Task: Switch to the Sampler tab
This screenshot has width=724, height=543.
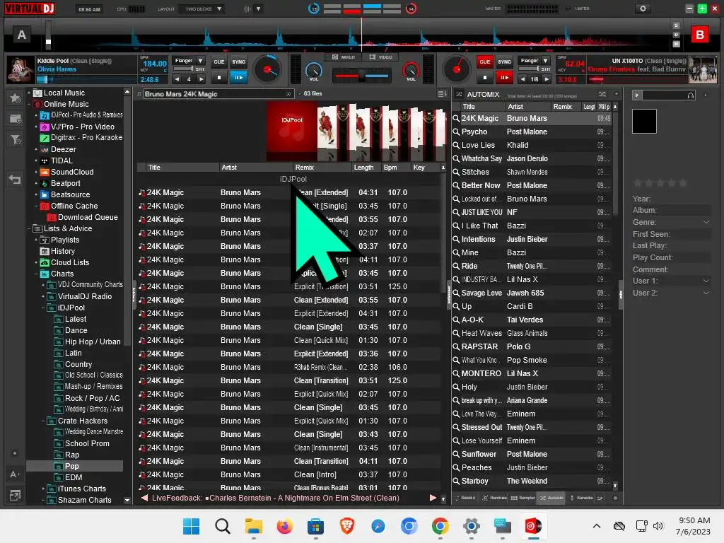Action: click(523, 498)
